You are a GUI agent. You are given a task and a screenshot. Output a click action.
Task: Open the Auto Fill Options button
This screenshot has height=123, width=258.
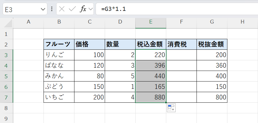[x=171, y=108]
